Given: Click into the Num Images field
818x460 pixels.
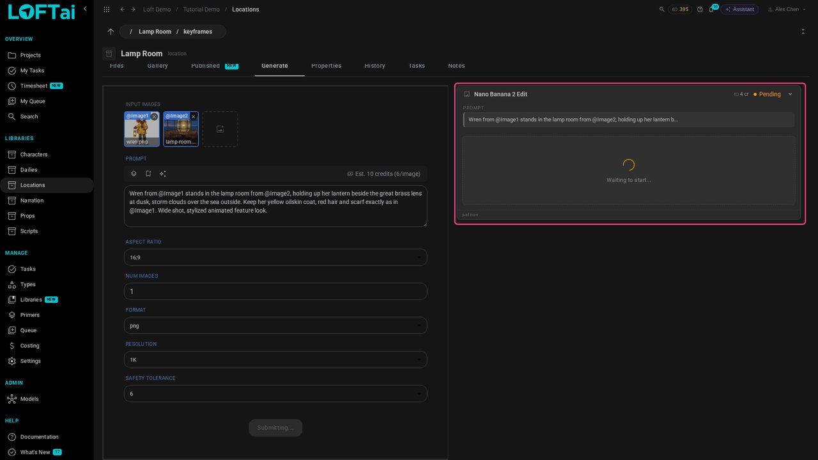Looking at the screenshot, I should [x=275, y=291].
